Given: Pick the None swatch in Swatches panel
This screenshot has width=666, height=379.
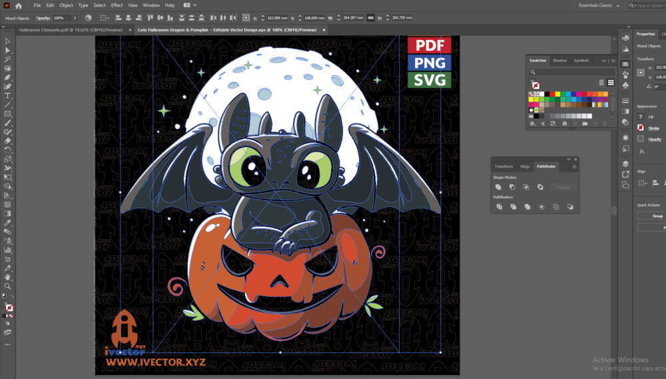Looking at the screenshot, I should tap(531, 94).
